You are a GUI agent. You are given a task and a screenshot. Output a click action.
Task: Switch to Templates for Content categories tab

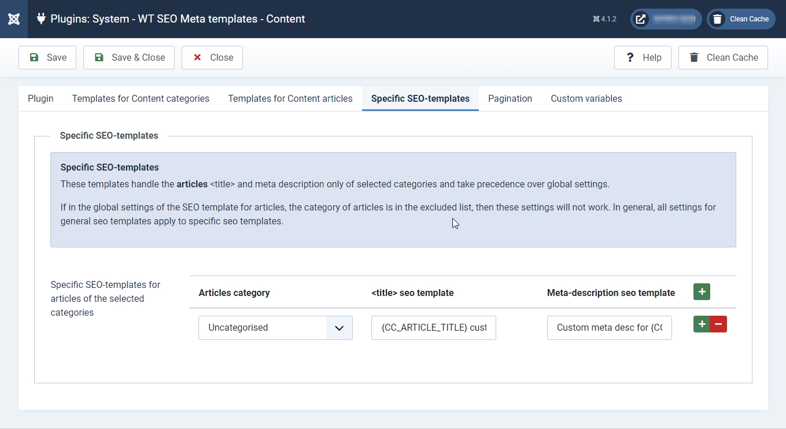pos(141,98)
